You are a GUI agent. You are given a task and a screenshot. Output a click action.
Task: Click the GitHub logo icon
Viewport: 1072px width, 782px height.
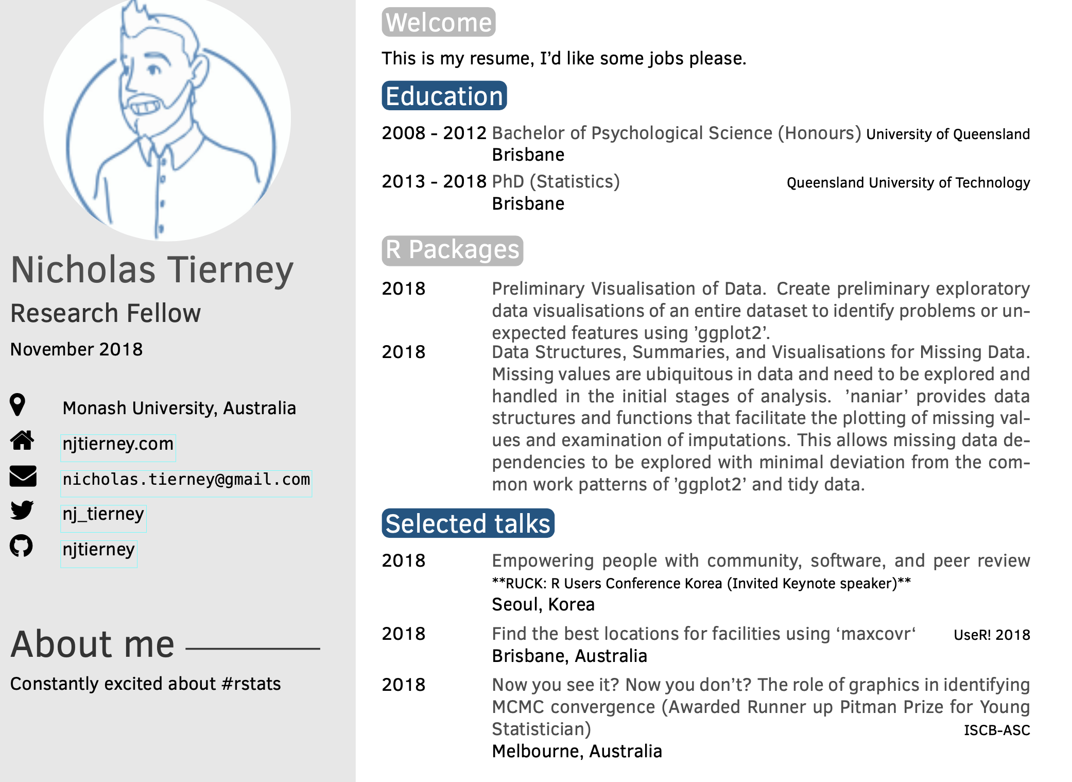21,546
